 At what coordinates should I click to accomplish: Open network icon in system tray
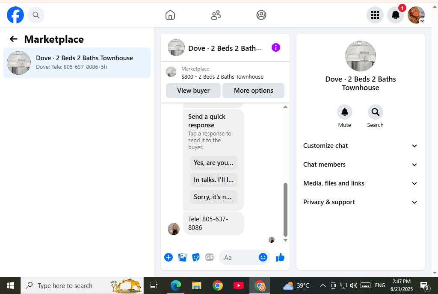[343, 285]
